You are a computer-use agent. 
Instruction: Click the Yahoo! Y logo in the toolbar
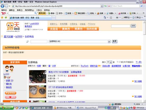[3, 13]
